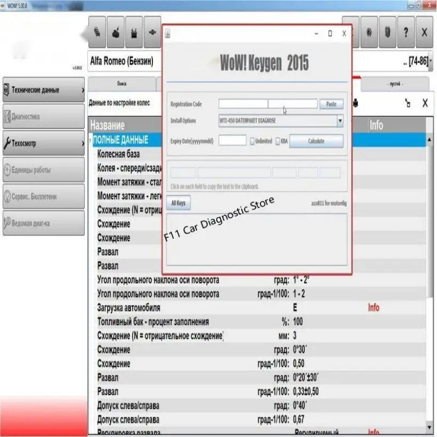Open the manual book toolbar icon
This screenshot has height=437, width=437.
pos(387,32)
